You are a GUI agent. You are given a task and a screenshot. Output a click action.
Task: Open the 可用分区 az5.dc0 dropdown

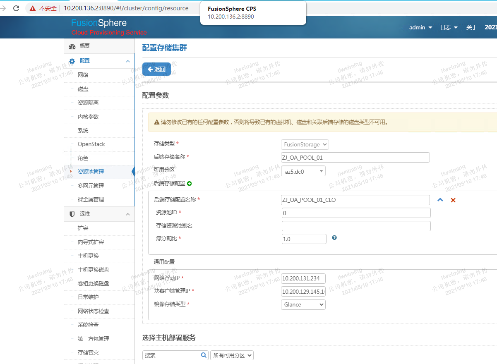(x=303, y=171)
